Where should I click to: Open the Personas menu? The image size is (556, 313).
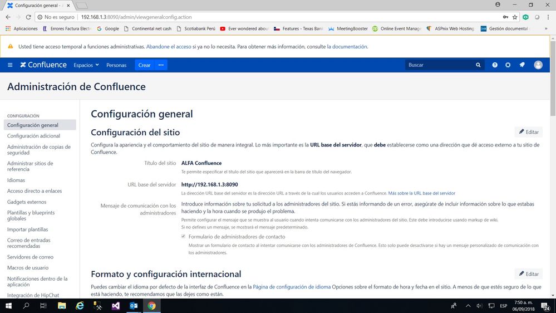click(x=116, y=65)
